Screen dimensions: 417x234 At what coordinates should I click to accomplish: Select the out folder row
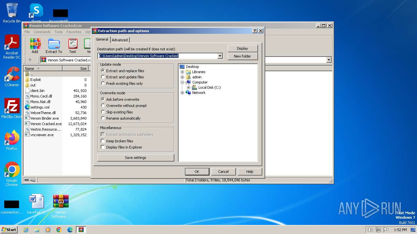point(33,85)
